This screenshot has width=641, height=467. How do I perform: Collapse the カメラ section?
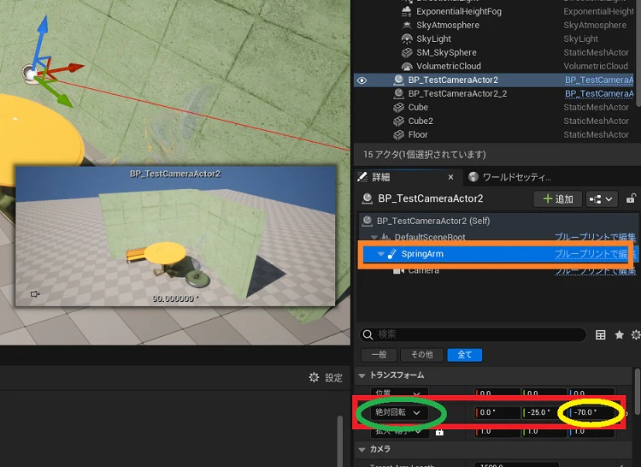pyautogui.click(x=362, y=449)
